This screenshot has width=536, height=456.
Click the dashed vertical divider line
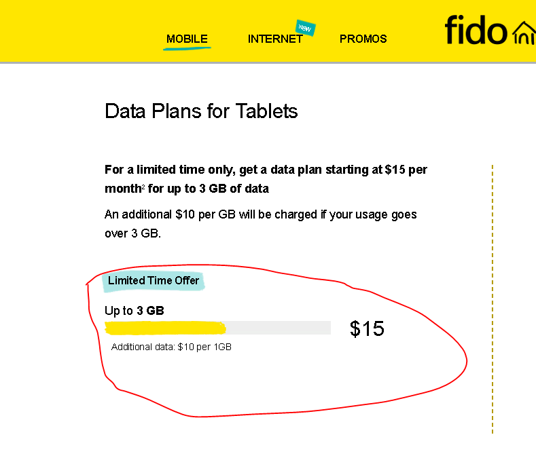(x=493, y=299)
